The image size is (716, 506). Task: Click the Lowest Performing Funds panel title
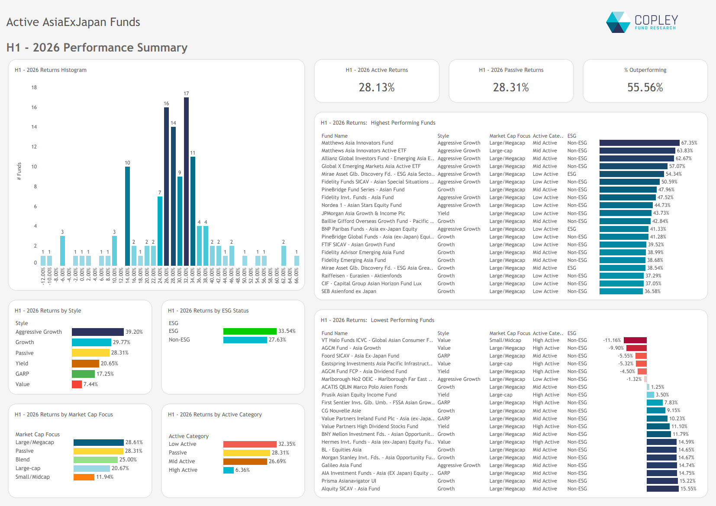click(x=377, y=320)
